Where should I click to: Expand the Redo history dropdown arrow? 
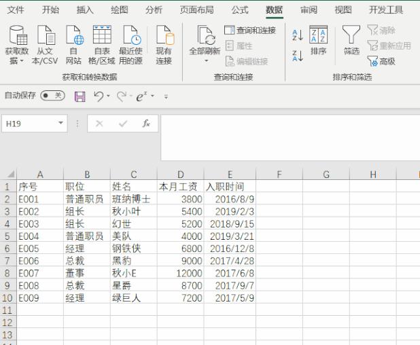pyautogui.click(x=131, y=96)
